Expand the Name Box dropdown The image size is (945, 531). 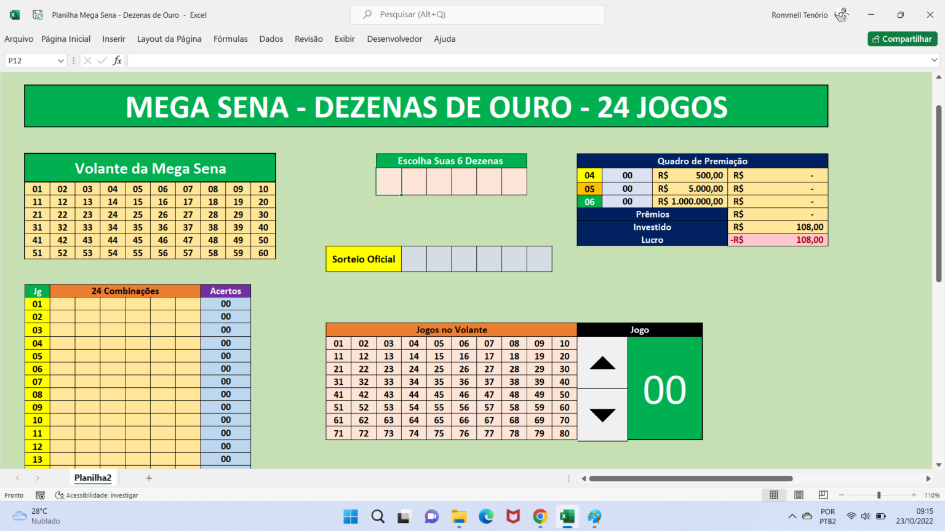(x=60, y=60)
